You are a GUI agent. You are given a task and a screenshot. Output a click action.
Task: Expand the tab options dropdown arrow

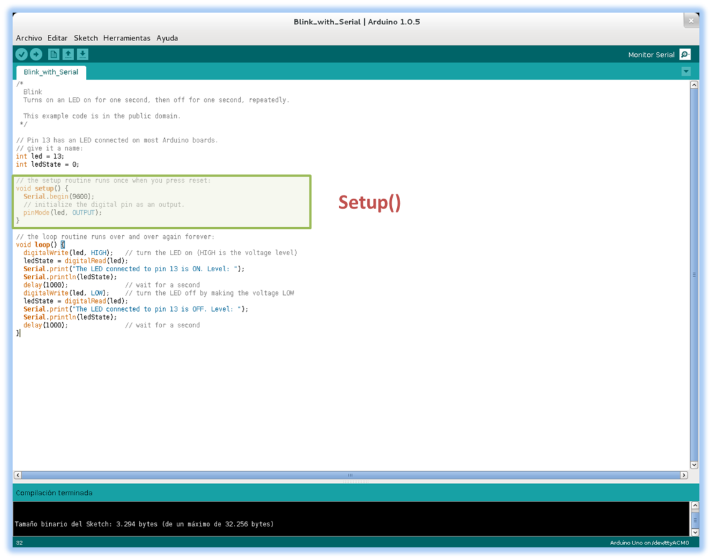686,72
